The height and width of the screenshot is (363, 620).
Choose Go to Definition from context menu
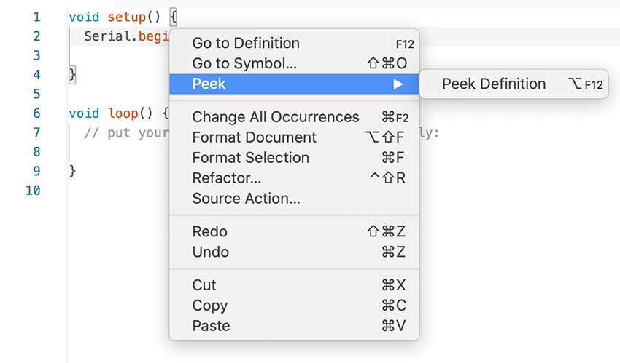[246, 44]
